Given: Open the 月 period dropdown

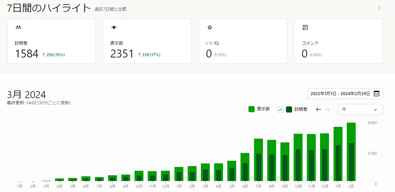Looking at the screenshot, I should pos(360,109).
